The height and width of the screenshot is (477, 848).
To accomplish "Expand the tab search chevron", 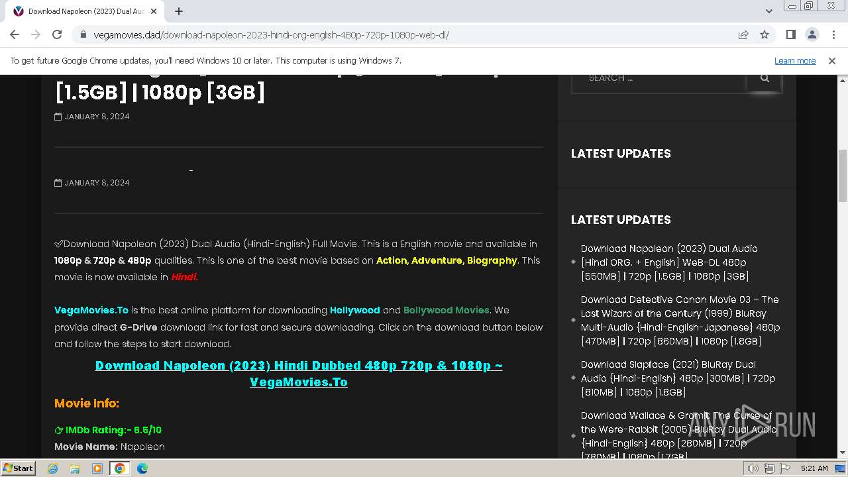I will 768,11.
